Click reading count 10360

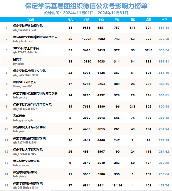click(86, 61)
